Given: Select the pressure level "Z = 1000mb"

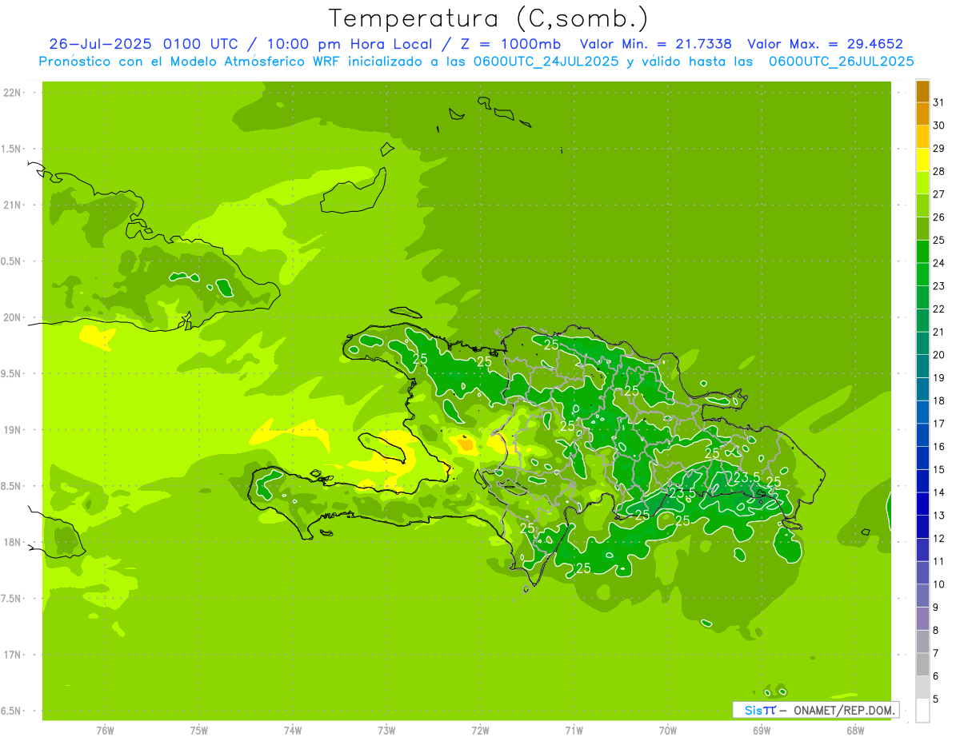Looking at the screenshot, I should point(512,44).
